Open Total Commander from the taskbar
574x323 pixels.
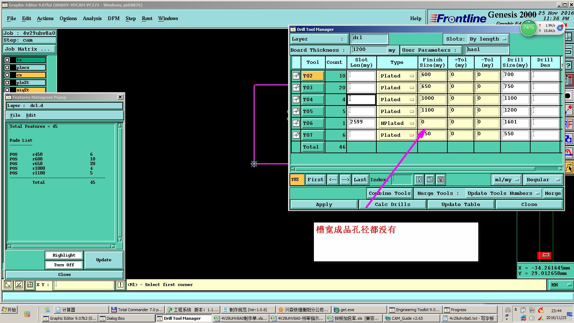click(137, 310)
